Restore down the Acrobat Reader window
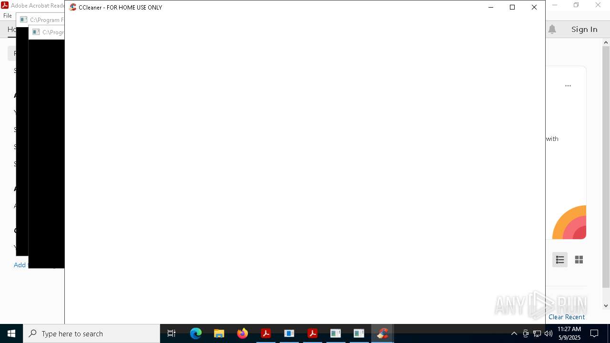The width and height of the screenshot is (610, 343). point(576,5)
